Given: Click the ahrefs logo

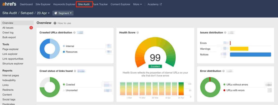Looking at the screenshot, I should pos(9,4).
